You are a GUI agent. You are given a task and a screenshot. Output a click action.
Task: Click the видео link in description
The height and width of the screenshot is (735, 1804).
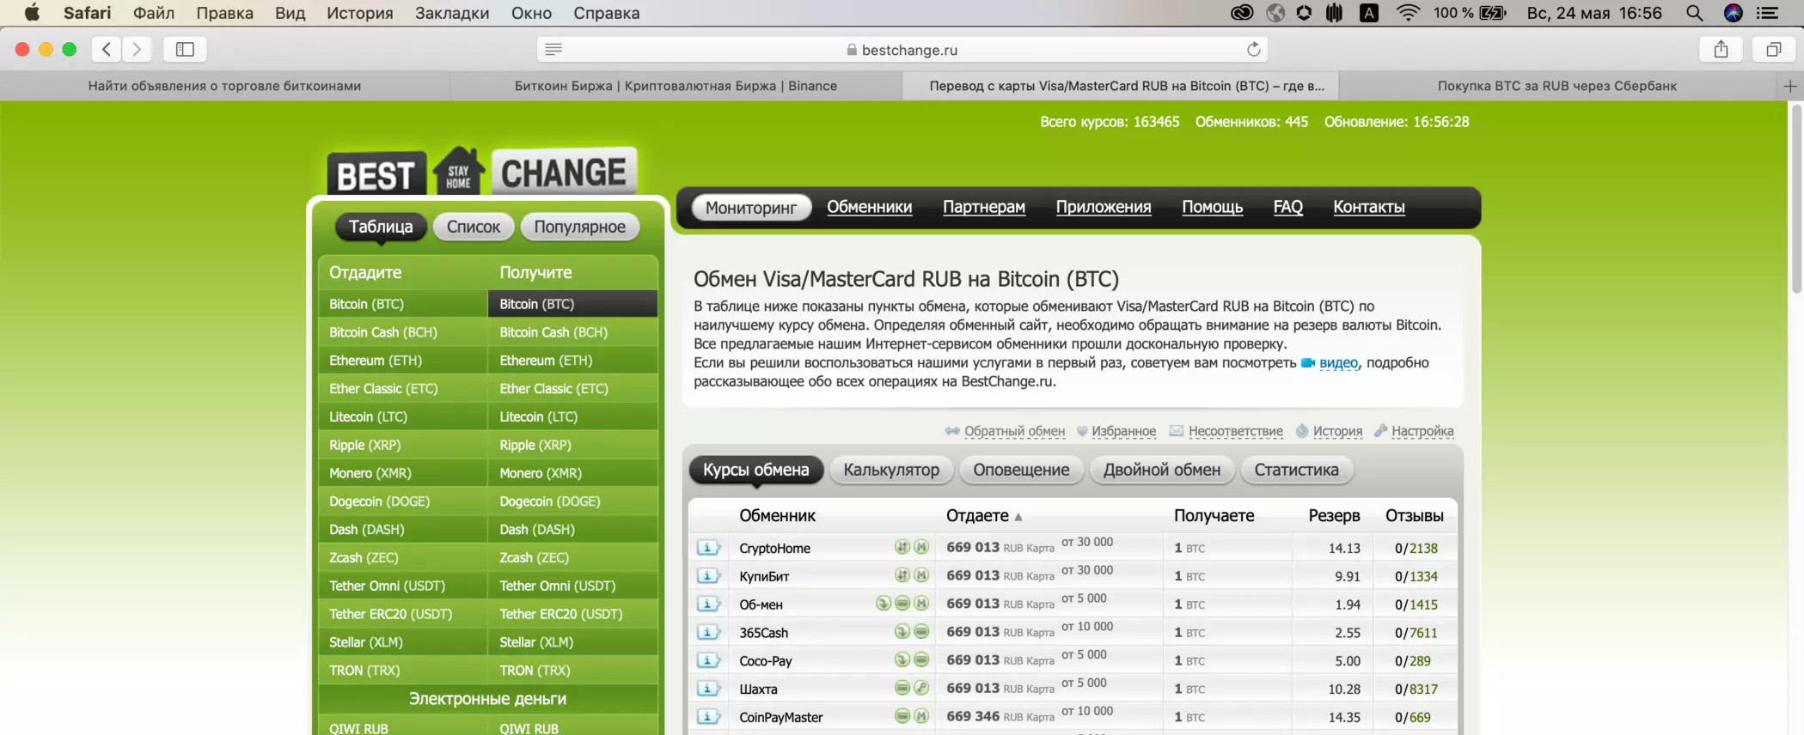click(1338, 363)
